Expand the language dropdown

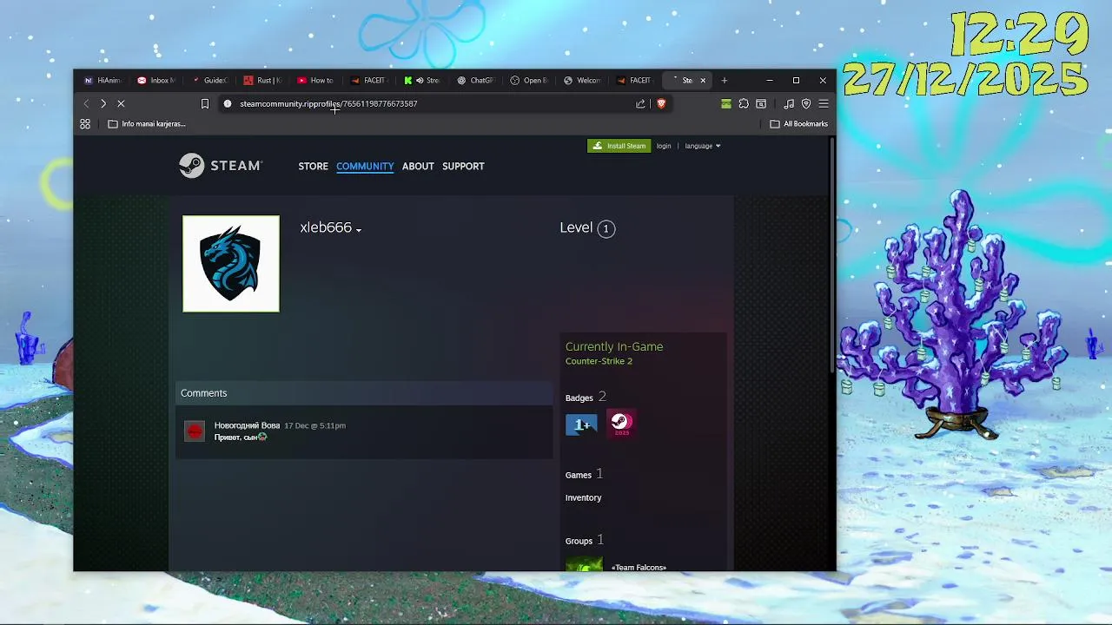703,146
